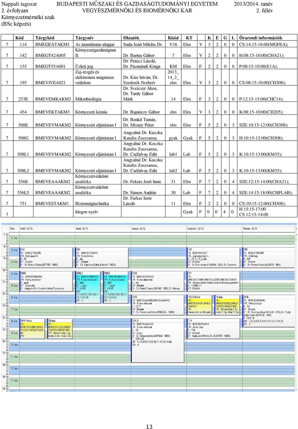This screenshot has width=298, height=429.
Task: Click lecturer 'Dr. Simon András' in table
Action: click(140, 192)
